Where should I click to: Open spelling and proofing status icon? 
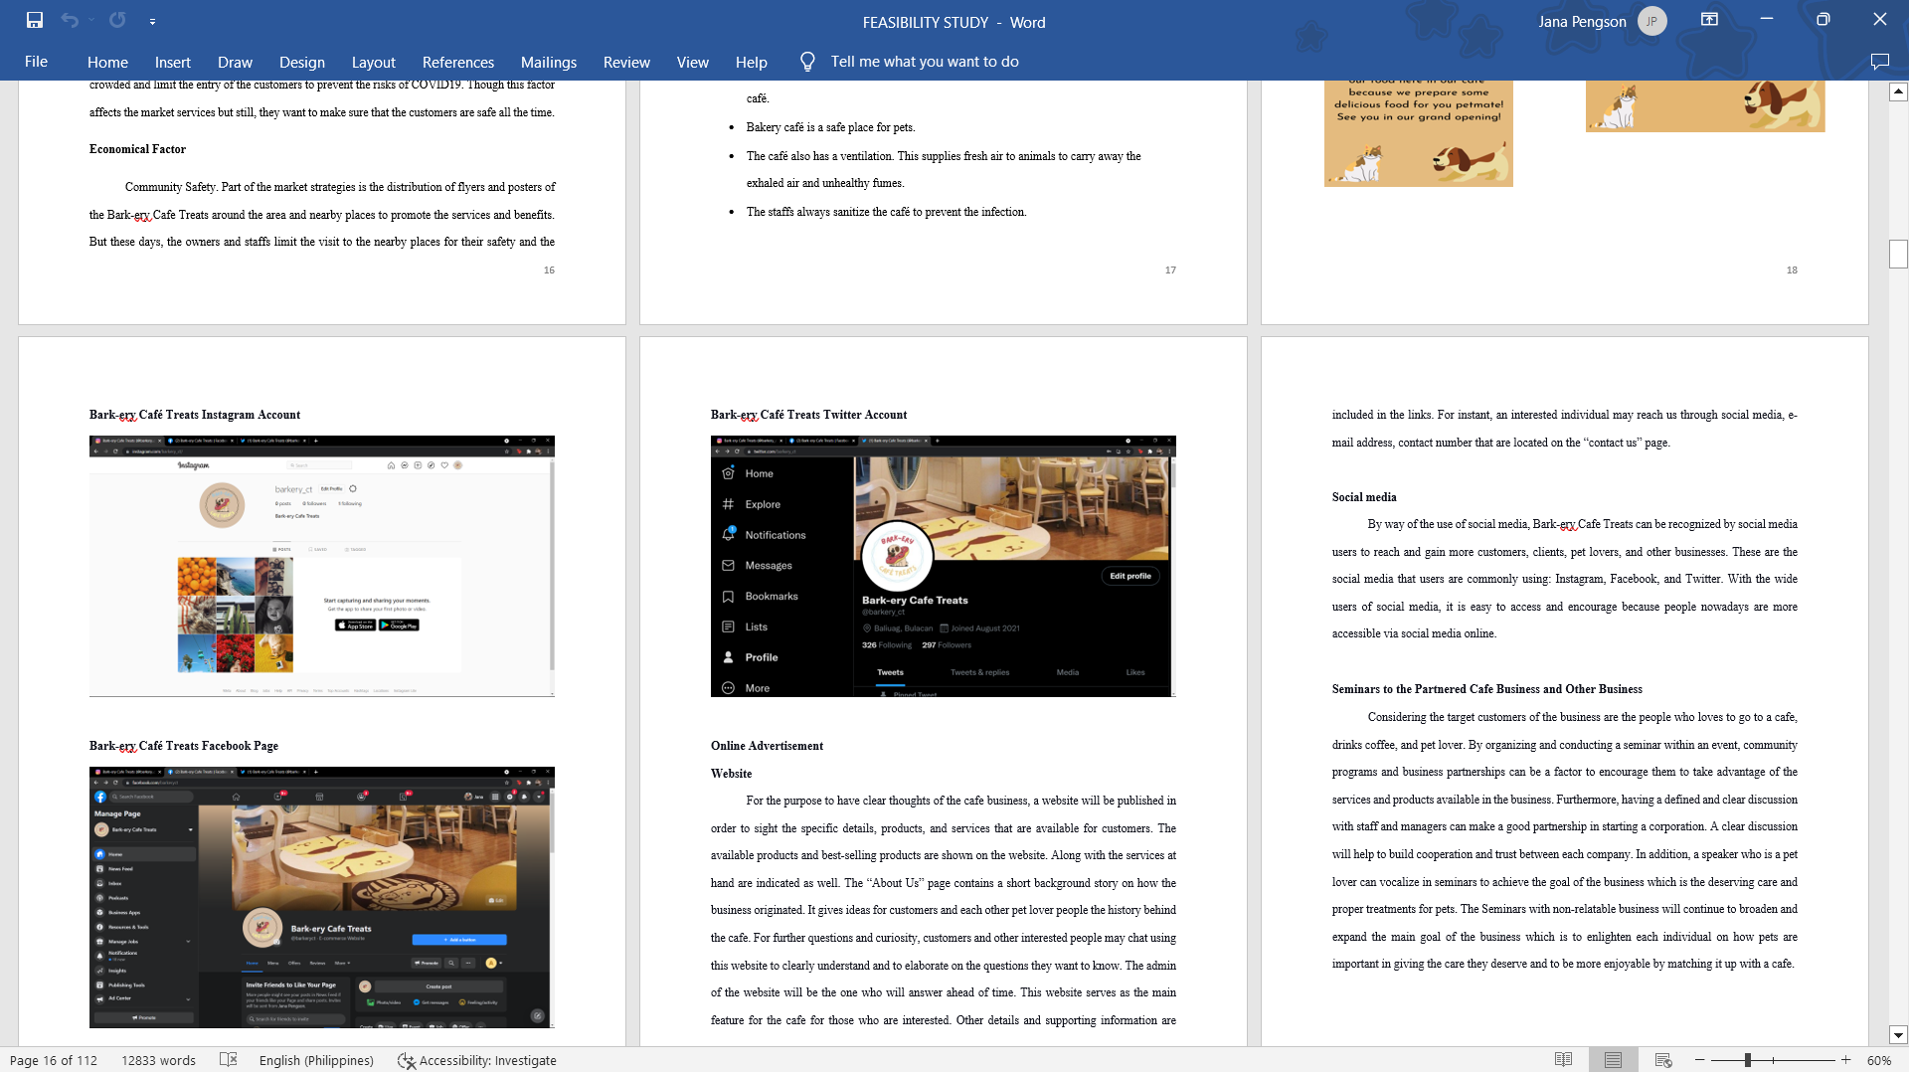coord(228,1060)
